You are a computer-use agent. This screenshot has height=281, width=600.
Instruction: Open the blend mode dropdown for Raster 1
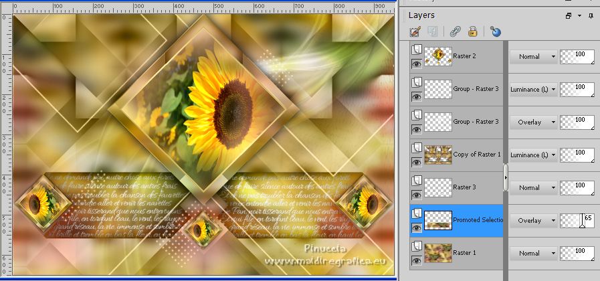tap(533, 254)
